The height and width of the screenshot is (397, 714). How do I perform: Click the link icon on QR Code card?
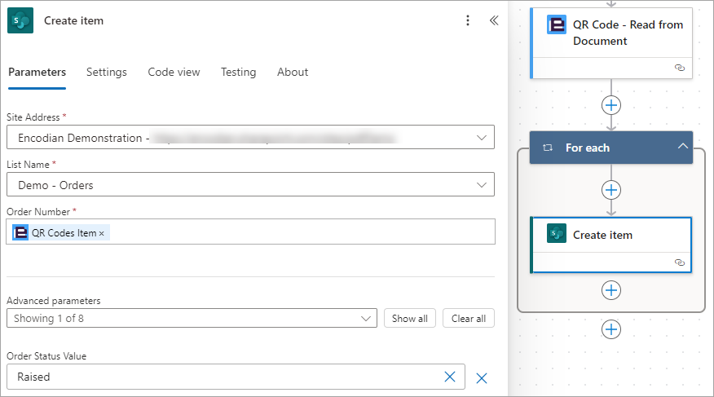(680, 68)
